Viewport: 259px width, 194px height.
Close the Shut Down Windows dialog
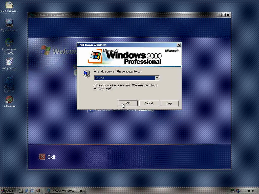179,45
